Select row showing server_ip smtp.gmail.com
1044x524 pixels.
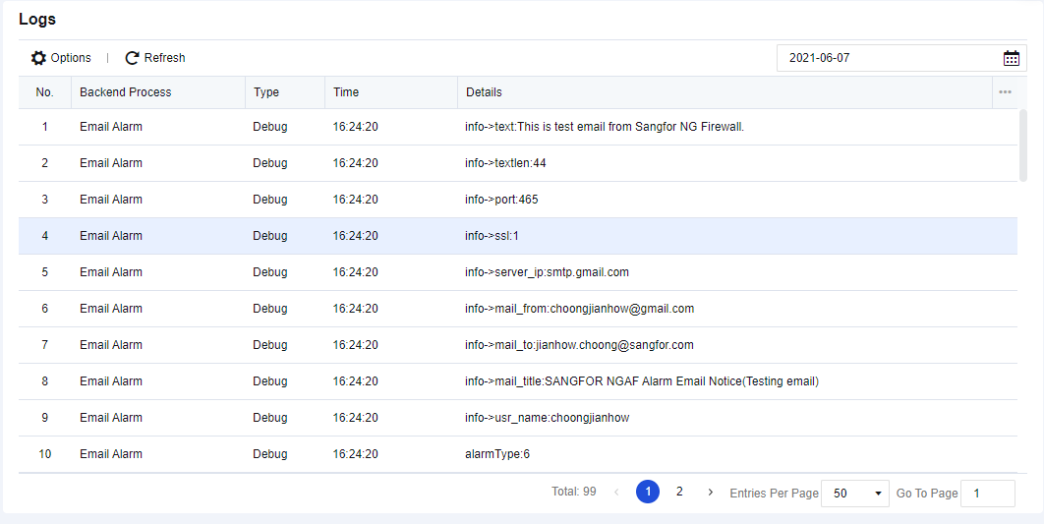(547, 272)
